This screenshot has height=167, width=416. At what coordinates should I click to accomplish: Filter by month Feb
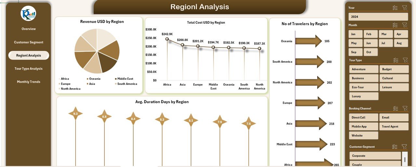pyautogui.click(x=371, y=34)
